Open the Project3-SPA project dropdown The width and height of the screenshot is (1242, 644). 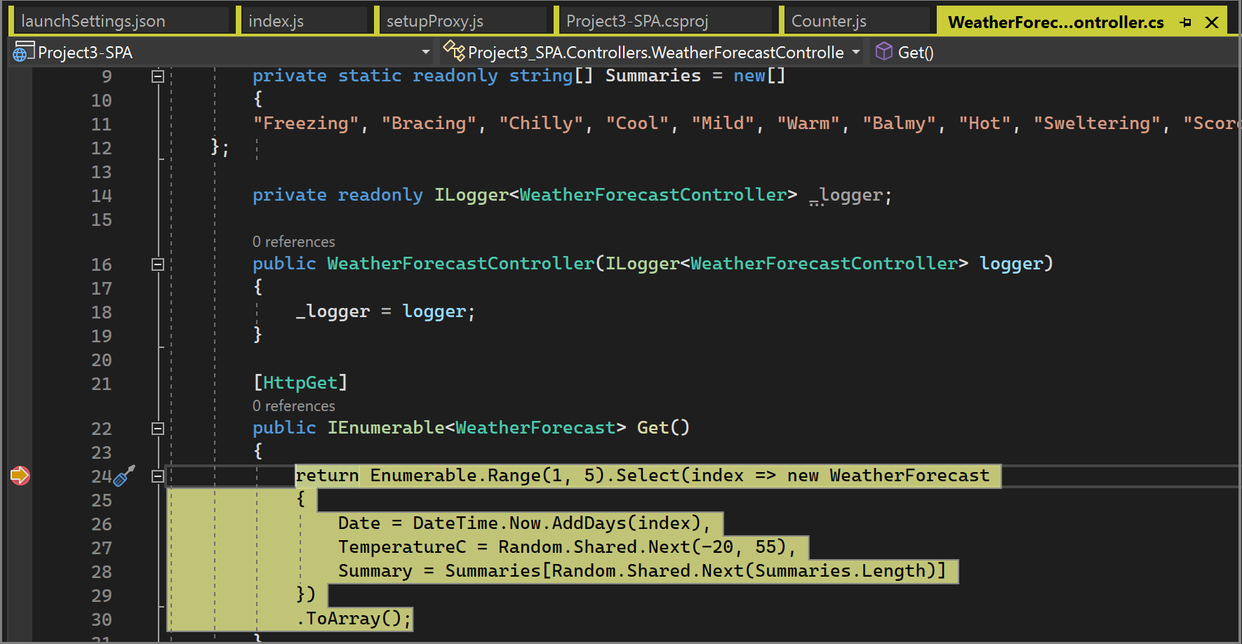[x=426, y=51]
